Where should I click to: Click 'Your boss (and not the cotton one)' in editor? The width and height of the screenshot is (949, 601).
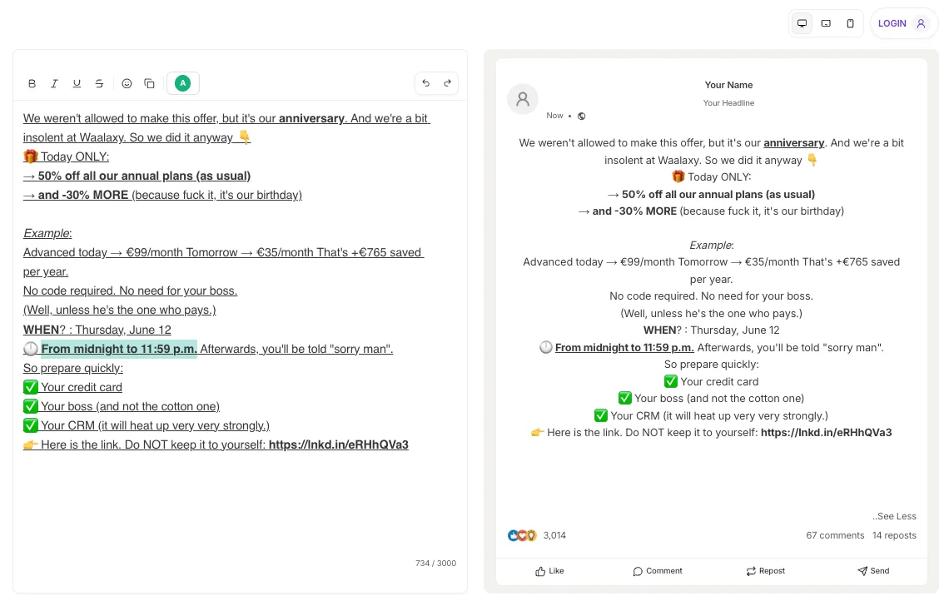tap(121, 407)
